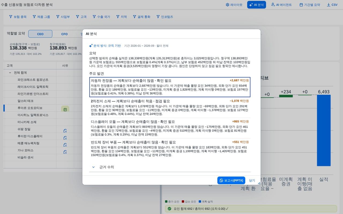
Task: Click the AI 분석 sparkle button
Action: coord(256,5)
